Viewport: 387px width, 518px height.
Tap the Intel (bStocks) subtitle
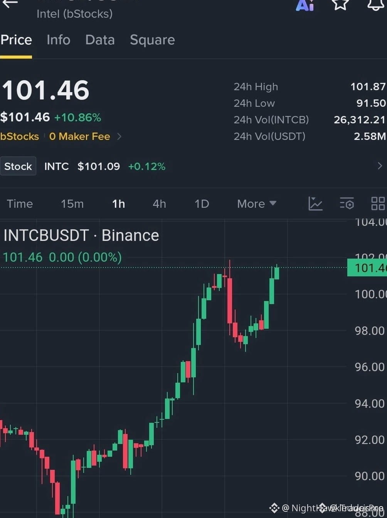click(x=74, y=14)
